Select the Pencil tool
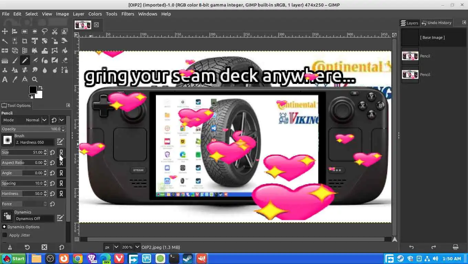Screen dimensions: 468x264 tap(25, 60)
